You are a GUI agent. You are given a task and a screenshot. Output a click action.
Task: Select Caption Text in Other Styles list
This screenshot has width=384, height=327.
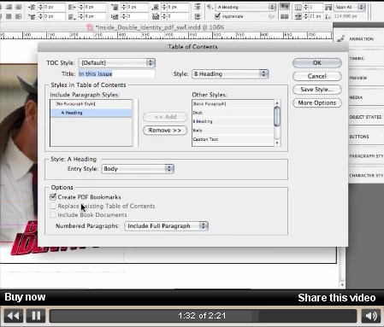233,139
